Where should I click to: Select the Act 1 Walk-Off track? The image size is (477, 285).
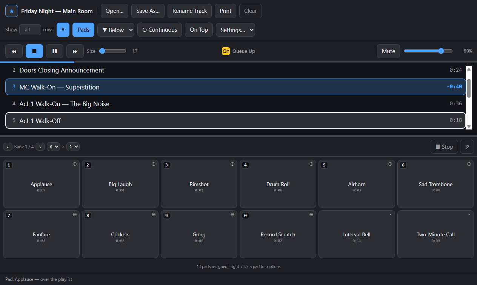(x=235, y=120)
